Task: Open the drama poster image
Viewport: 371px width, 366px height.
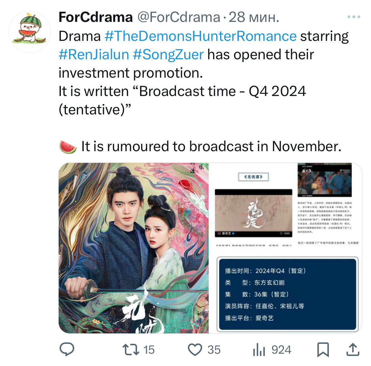Action: 133,248
